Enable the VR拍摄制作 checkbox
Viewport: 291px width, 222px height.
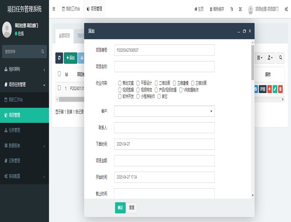(181, 90)
